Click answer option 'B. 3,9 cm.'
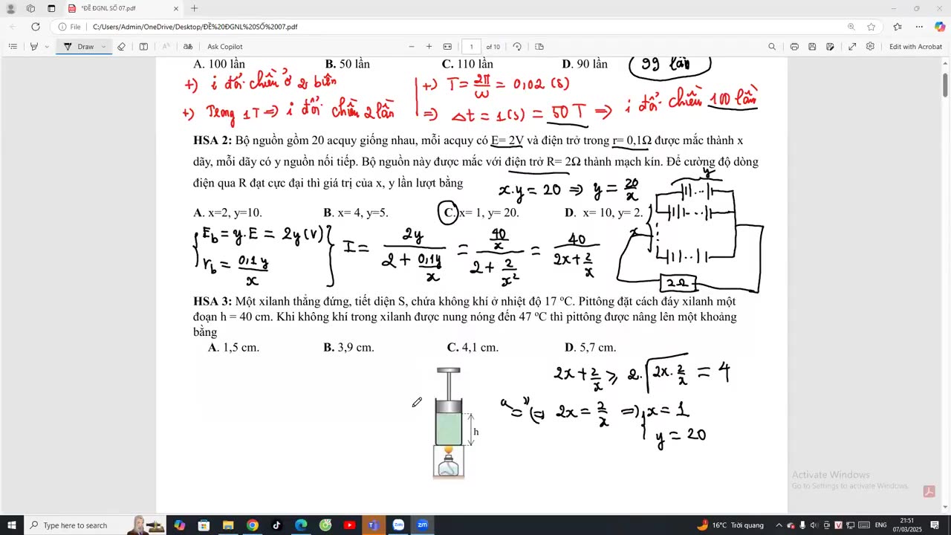Viewport: 951px width, 535px height. coord(348,347)
